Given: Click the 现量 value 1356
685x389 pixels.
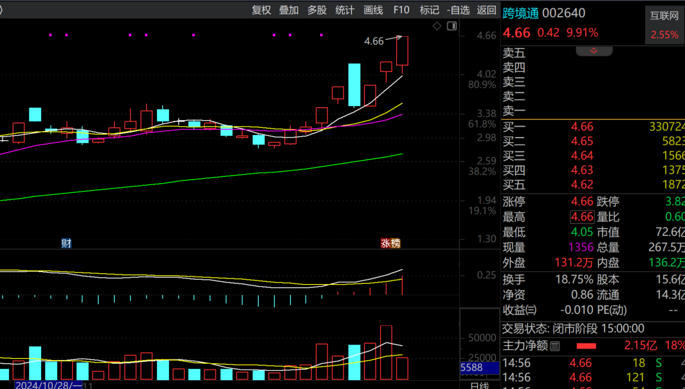Looking at the screenshot, I should [x=581, y=247].
